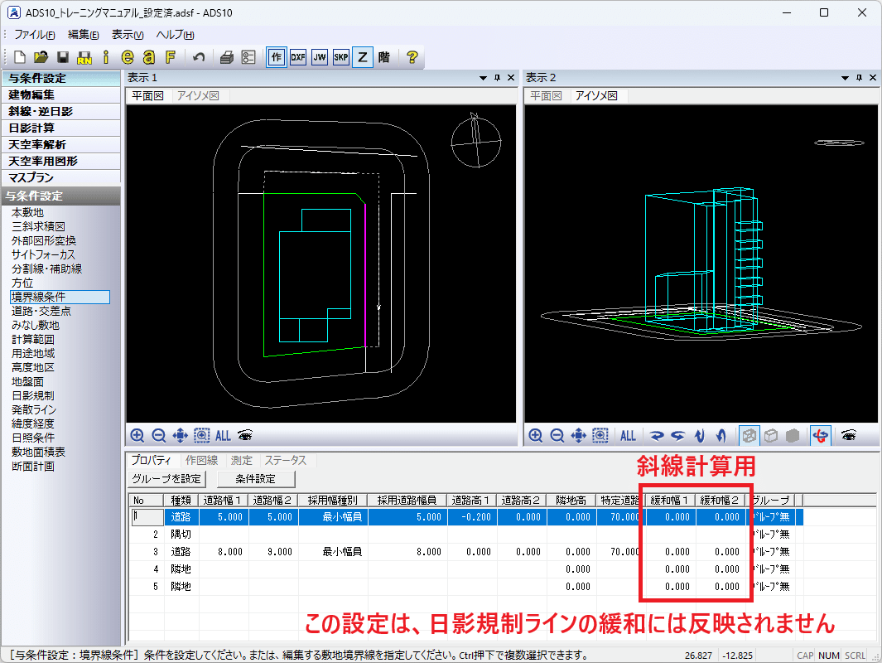Click the yellow 'e' toolbar icon
Screen dimensions: 882x663
coord(128,57)
